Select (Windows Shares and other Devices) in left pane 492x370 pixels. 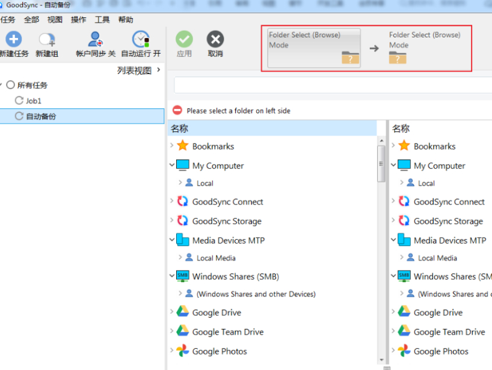(x=256, y=294)
